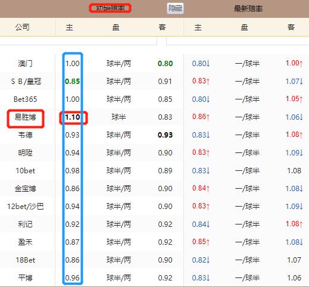The image size is (309, 287).
Task: Click 平博 initial home odds 0.96
Action: 73,277
